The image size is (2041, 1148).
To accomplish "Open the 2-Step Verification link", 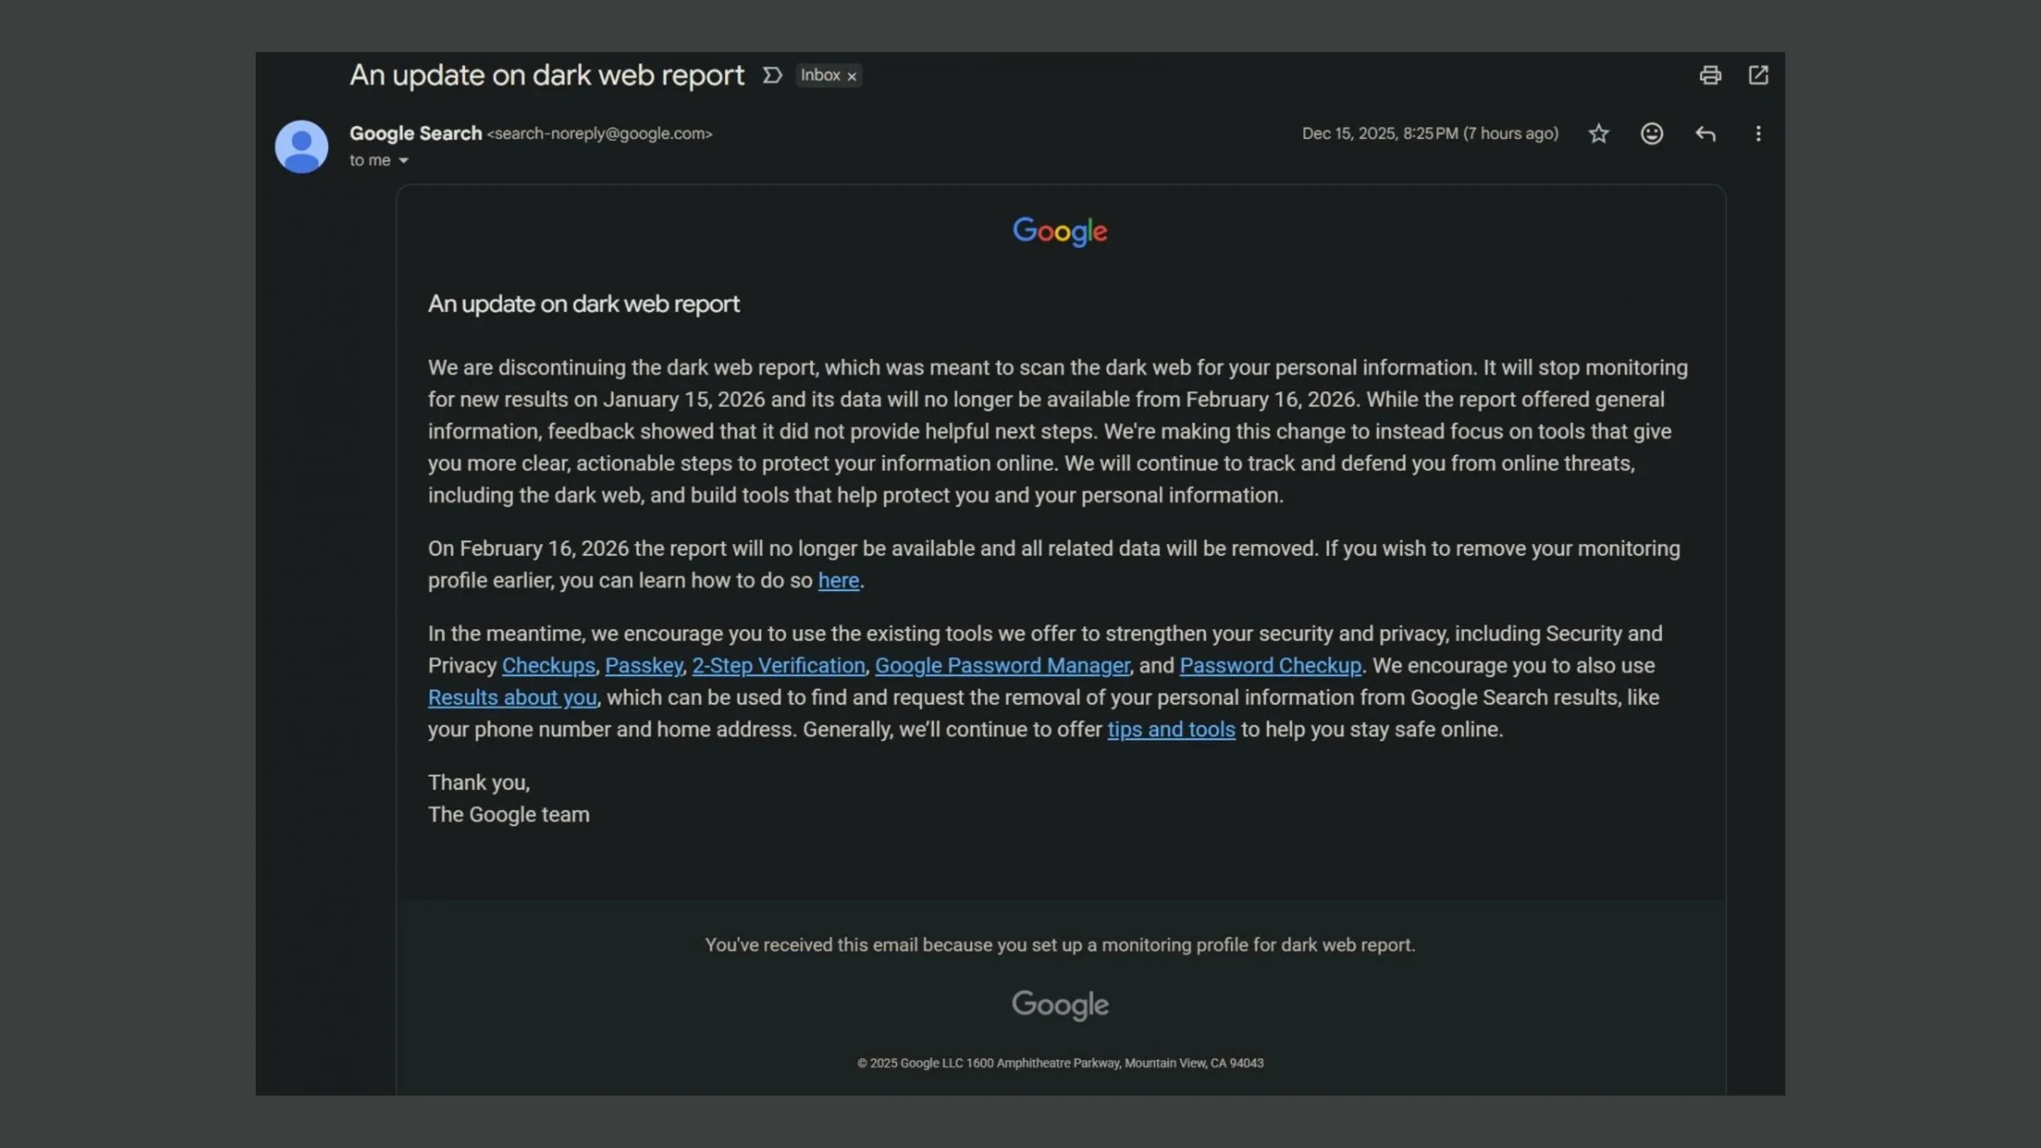I will pos(778,665).
